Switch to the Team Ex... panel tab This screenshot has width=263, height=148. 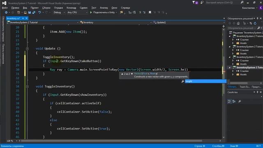245,87
